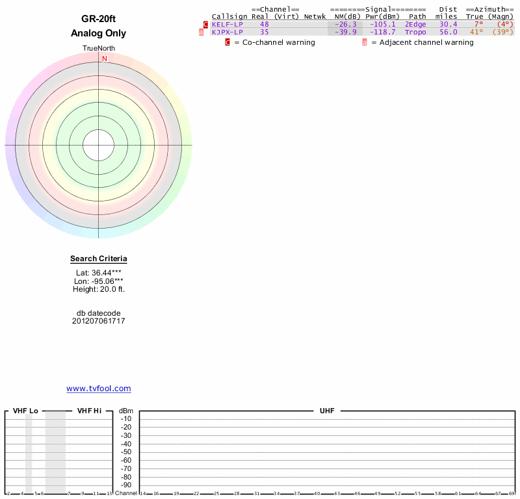Click the Tropo path value for KJPX-LP
This screenshot has height=499, width=520.
[415, 32]
